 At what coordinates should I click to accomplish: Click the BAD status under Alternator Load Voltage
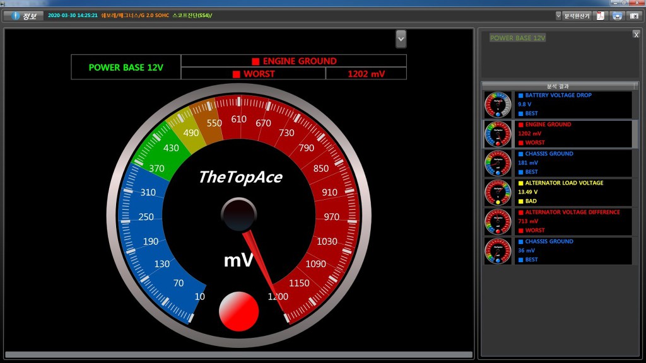(531, 201)
